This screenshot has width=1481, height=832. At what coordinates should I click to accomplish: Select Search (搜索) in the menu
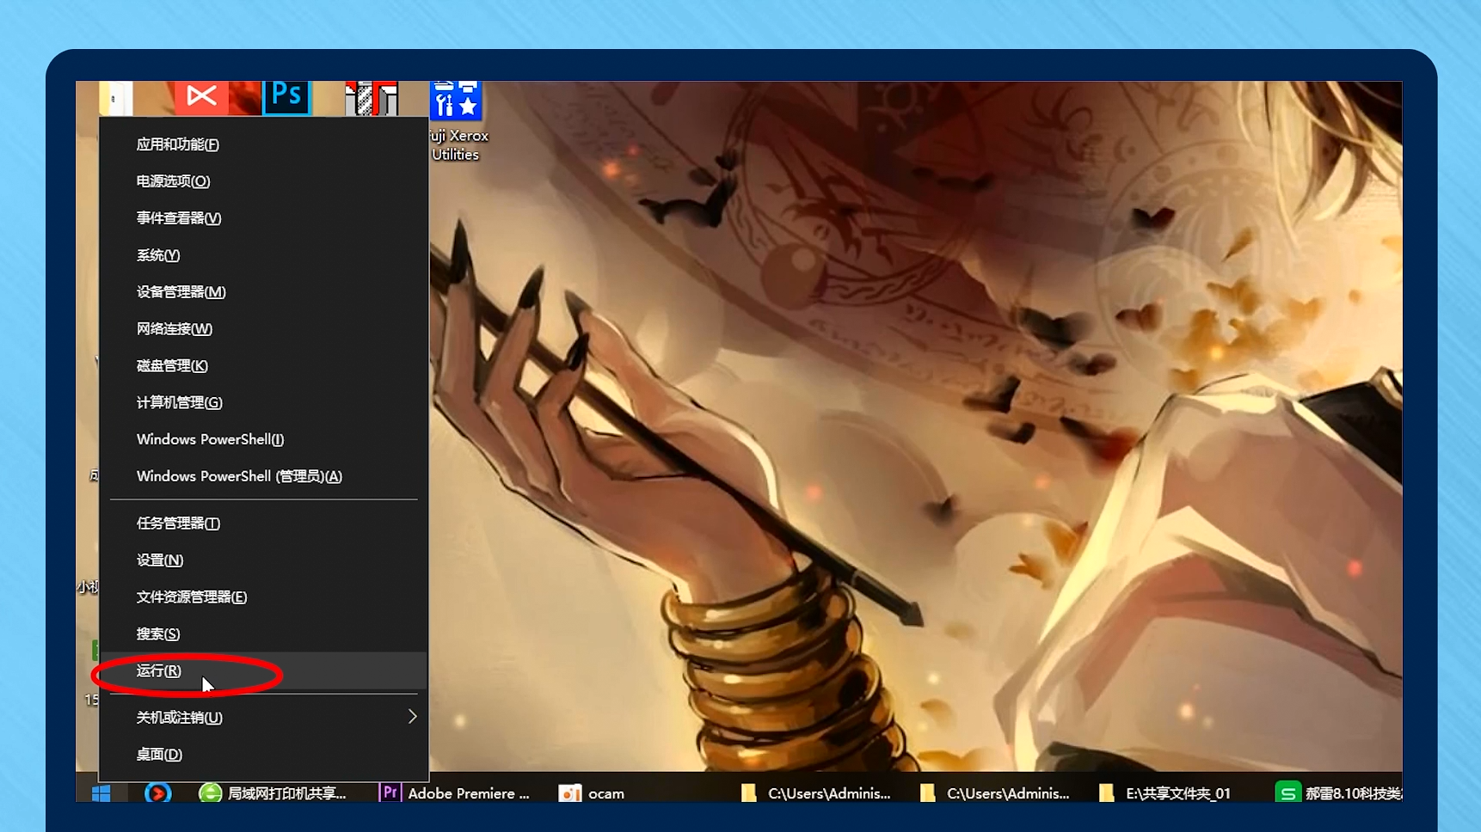point(264,634)
